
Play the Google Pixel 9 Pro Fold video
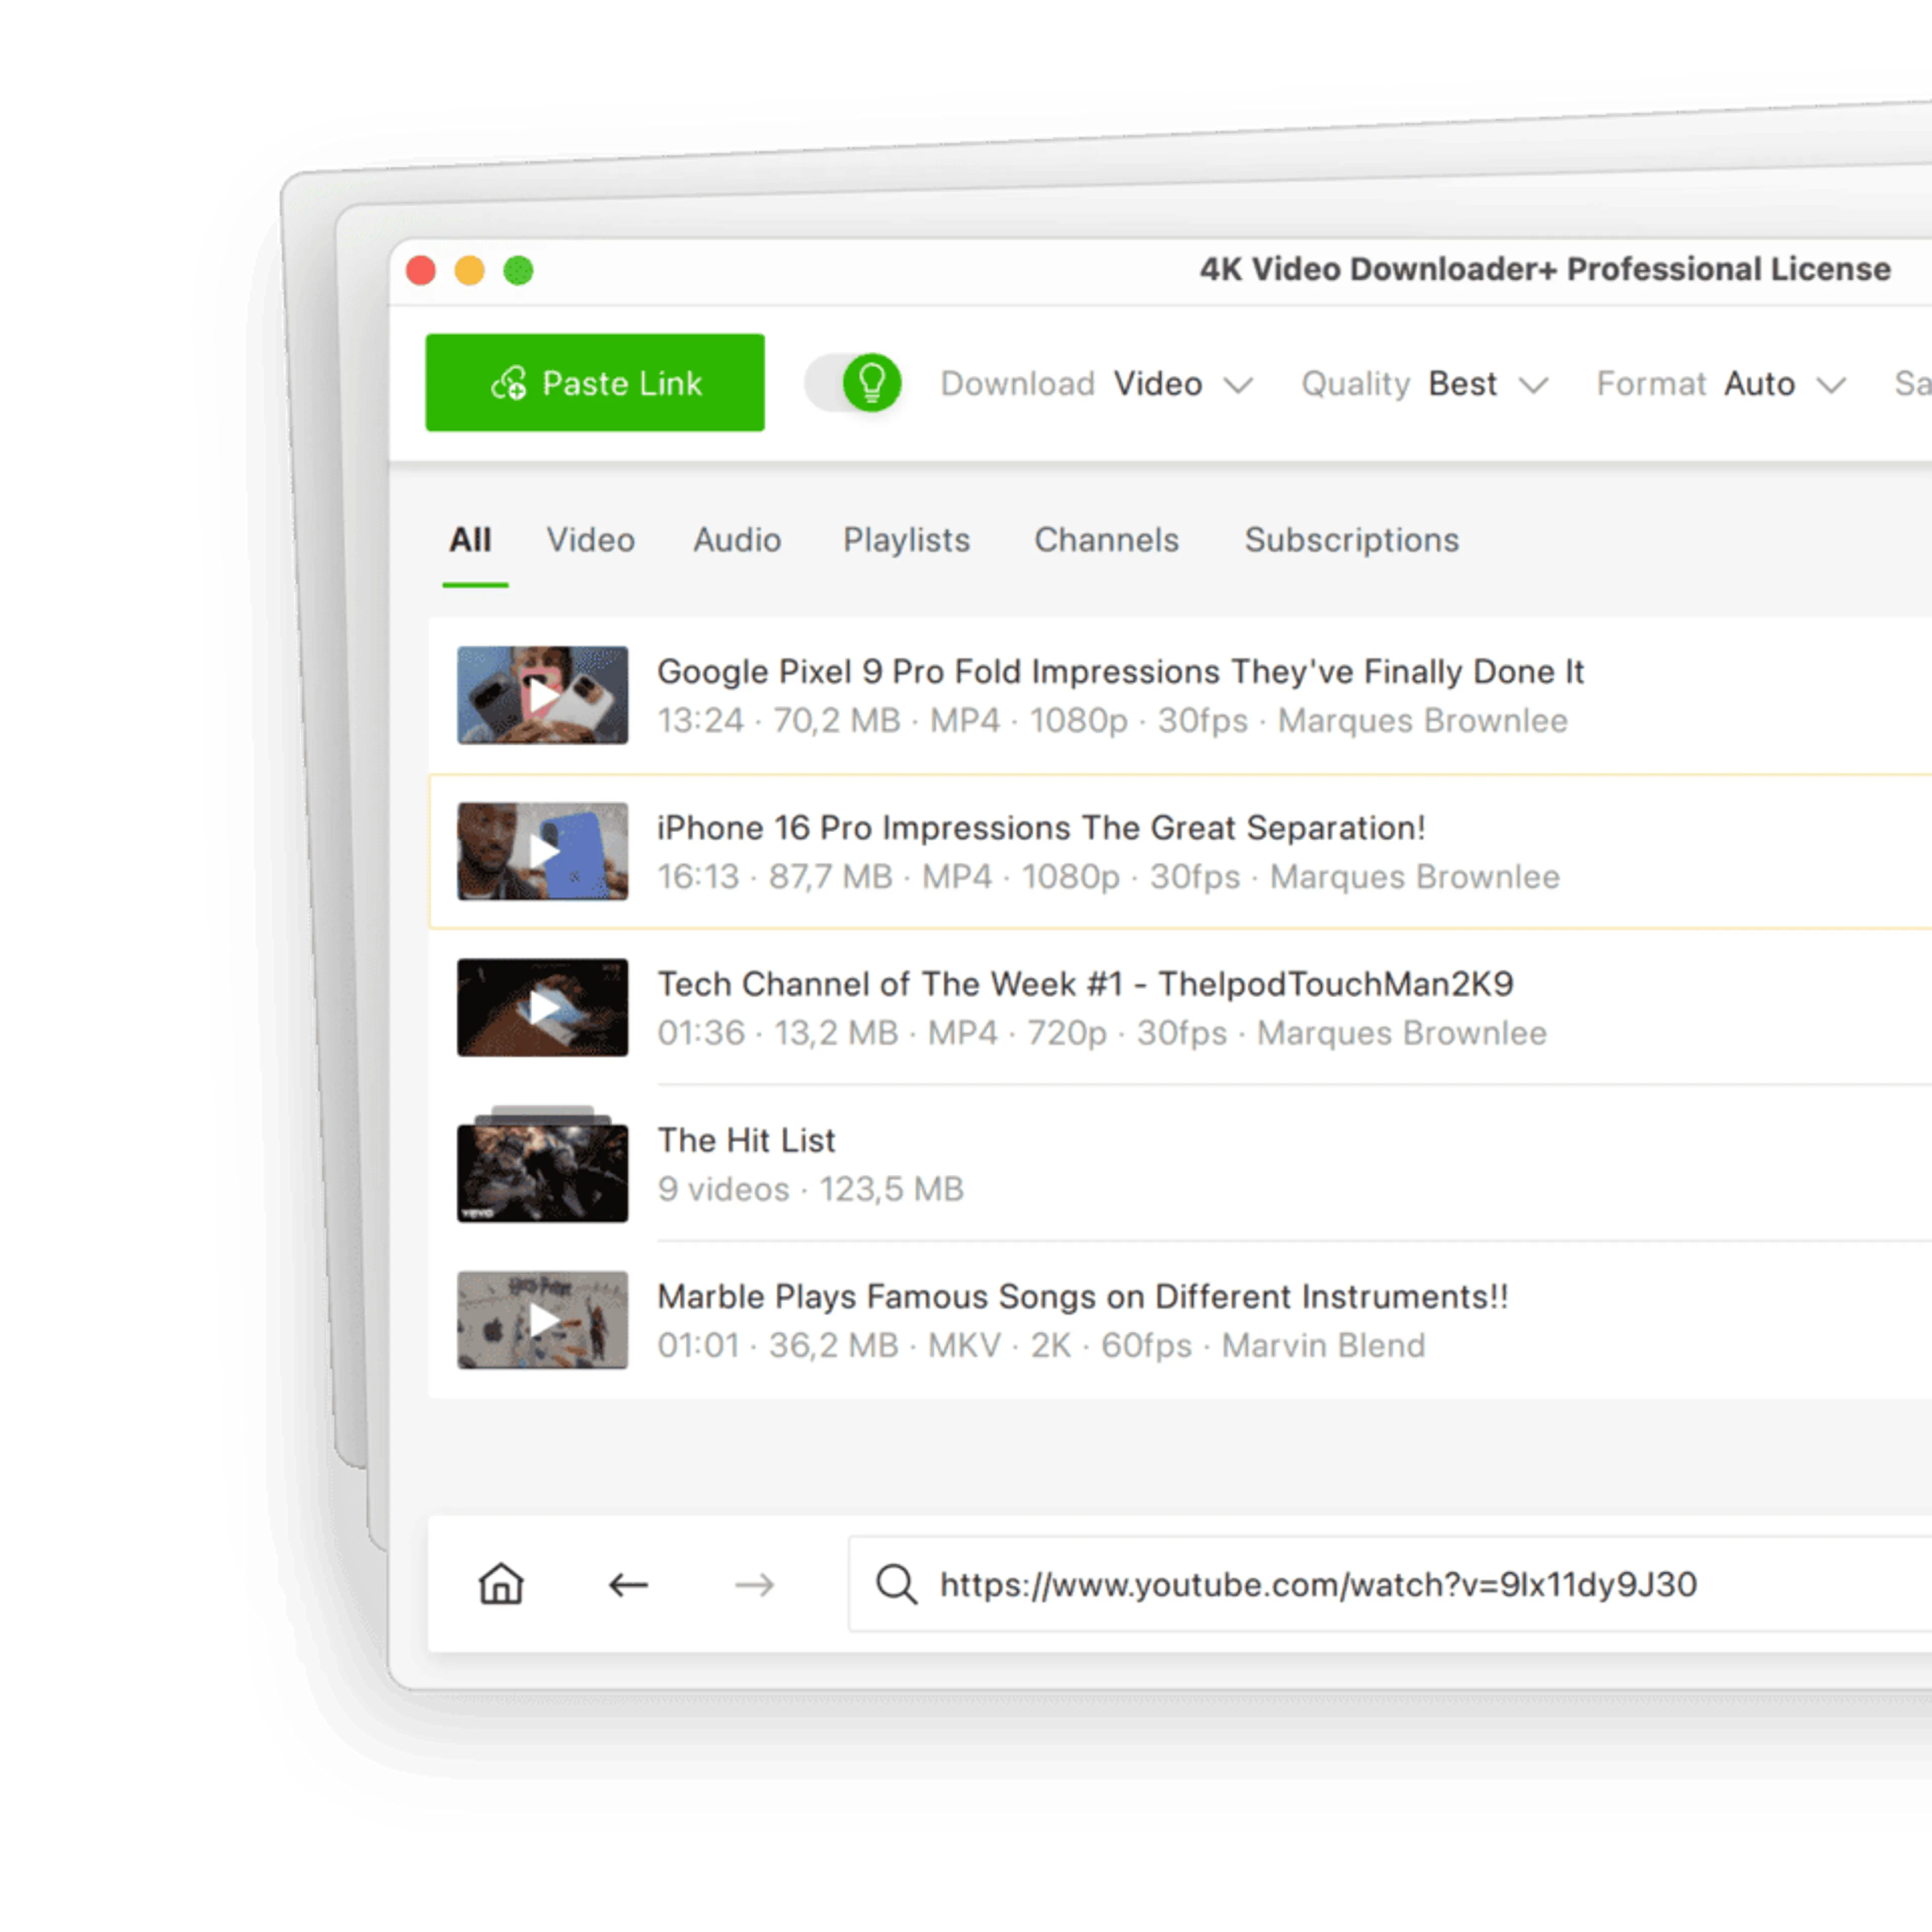(542, 695)
